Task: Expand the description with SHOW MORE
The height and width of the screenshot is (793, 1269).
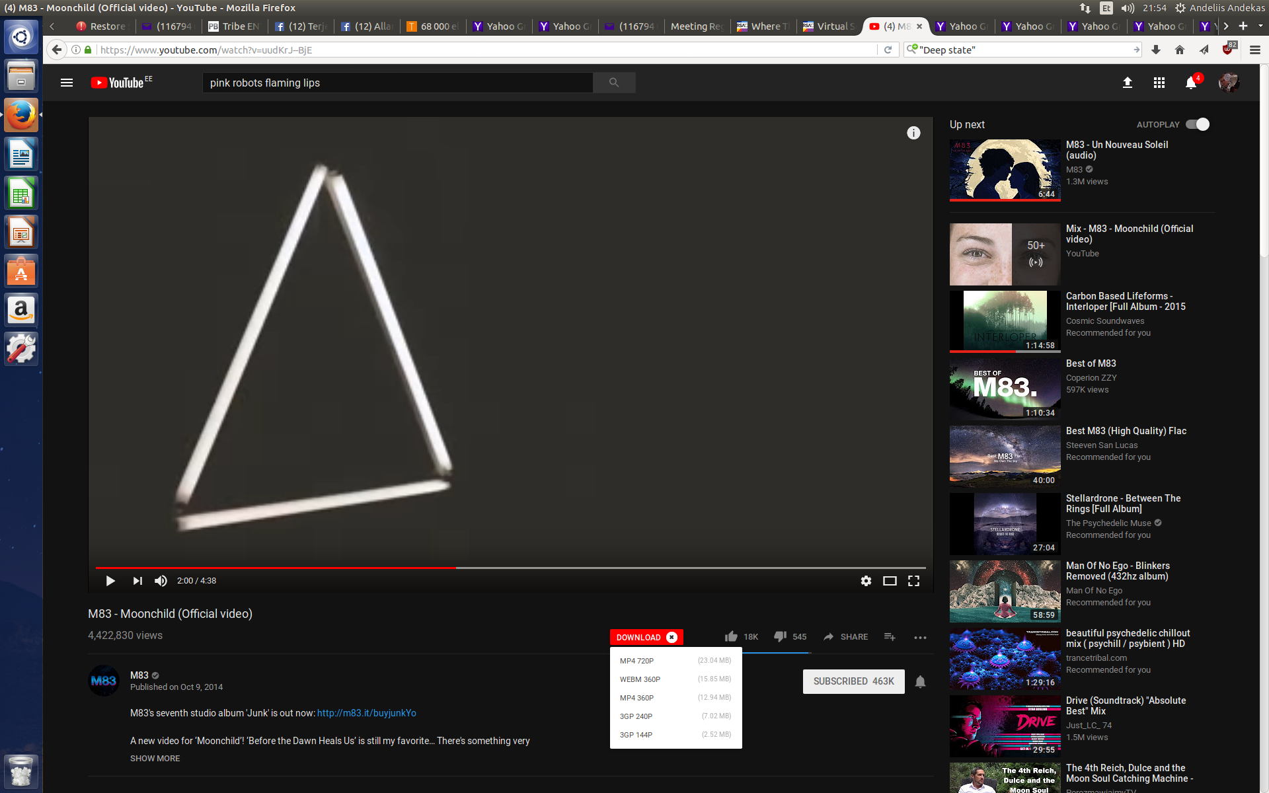Action: tap(155, 759)
